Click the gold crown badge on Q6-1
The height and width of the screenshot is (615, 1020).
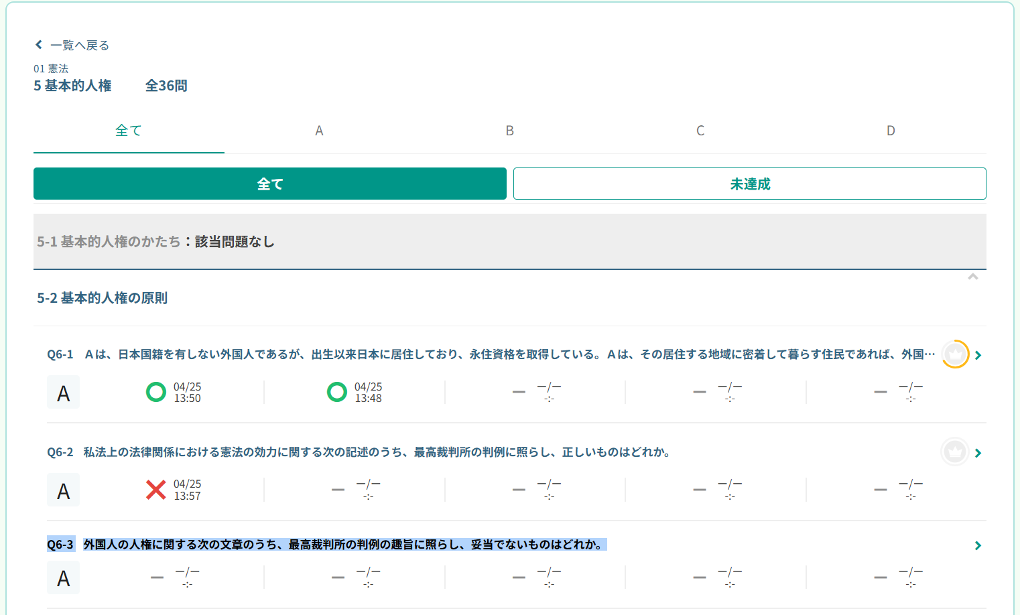(x=955, y=354)
